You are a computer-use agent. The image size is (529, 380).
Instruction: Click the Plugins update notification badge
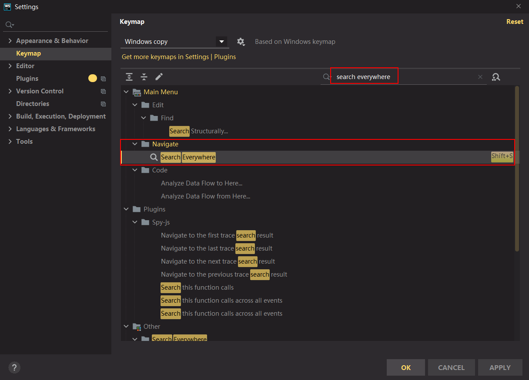point(93,79)
